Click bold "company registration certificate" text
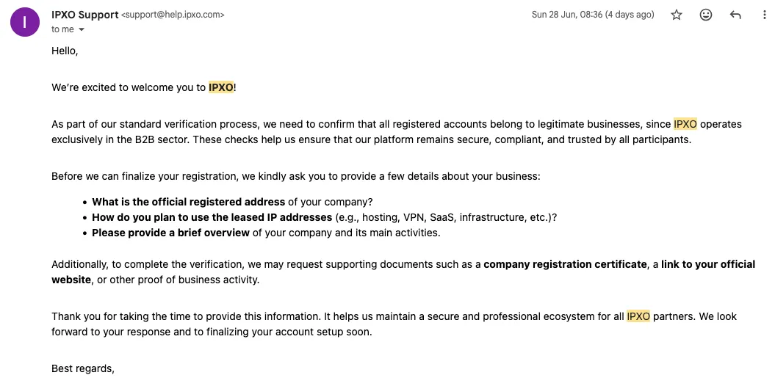The height and width of the screenshot is (386, 775). pos(565,264)
